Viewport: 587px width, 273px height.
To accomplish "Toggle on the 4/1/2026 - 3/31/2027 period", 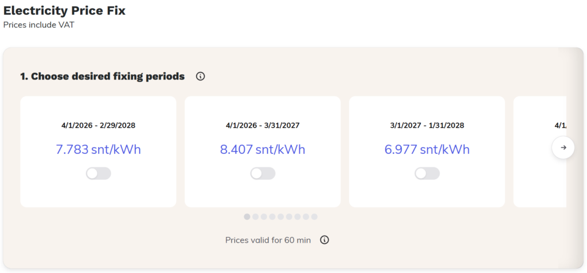I will coord(263,173).
